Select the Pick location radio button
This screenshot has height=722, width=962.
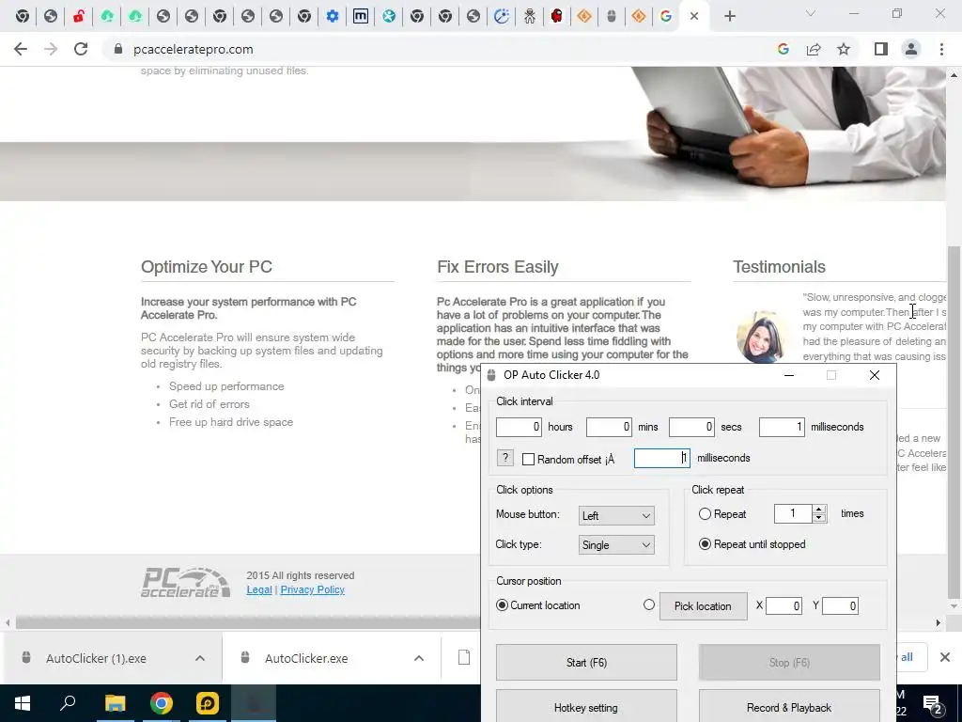[649, 604]
